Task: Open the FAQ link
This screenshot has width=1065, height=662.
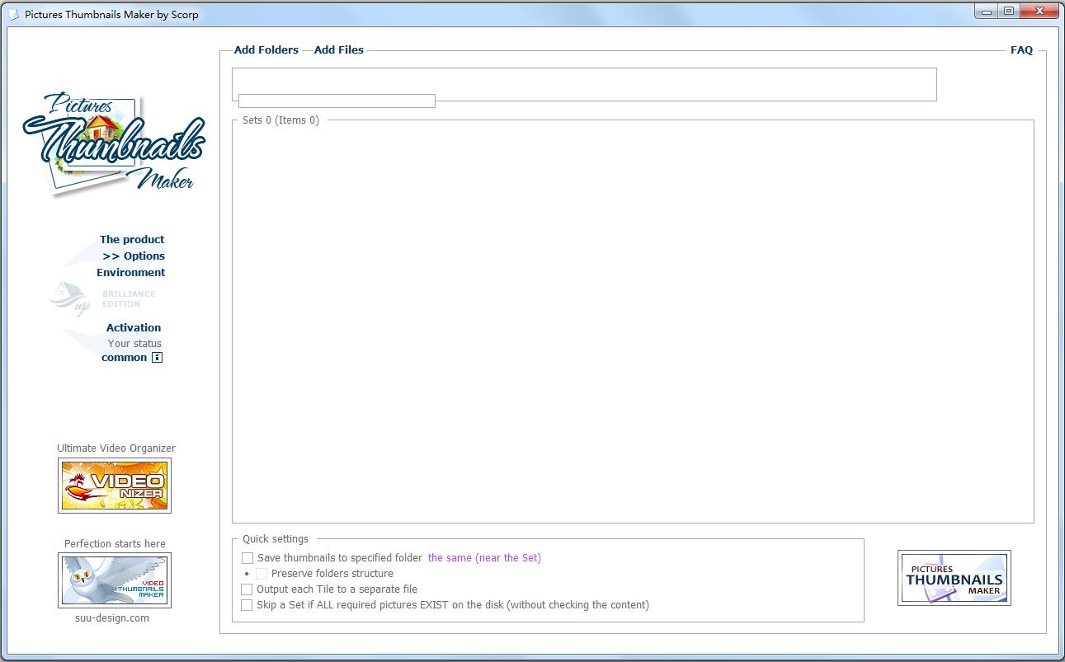Action: [1021, 49]
